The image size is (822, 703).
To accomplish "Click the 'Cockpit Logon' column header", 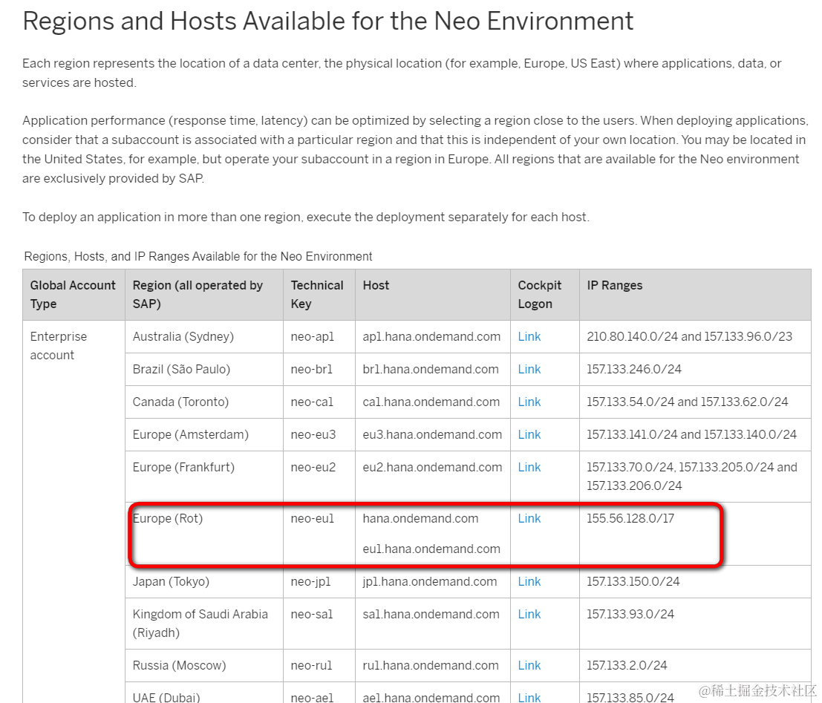I will pyautogui.click(x=545, y=295).
